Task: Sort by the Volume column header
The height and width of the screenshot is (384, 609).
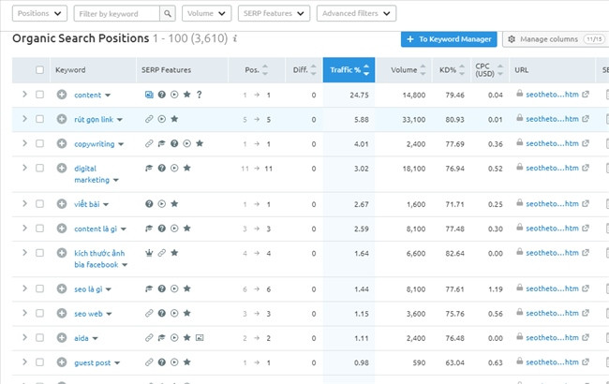Action: tap(405, 70)
